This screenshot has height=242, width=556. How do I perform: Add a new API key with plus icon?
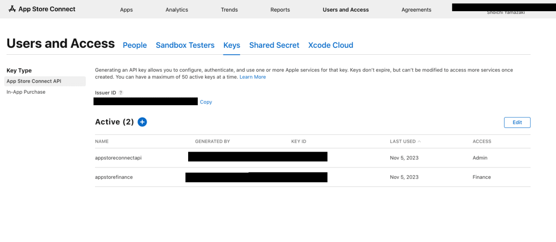[142, 122]
